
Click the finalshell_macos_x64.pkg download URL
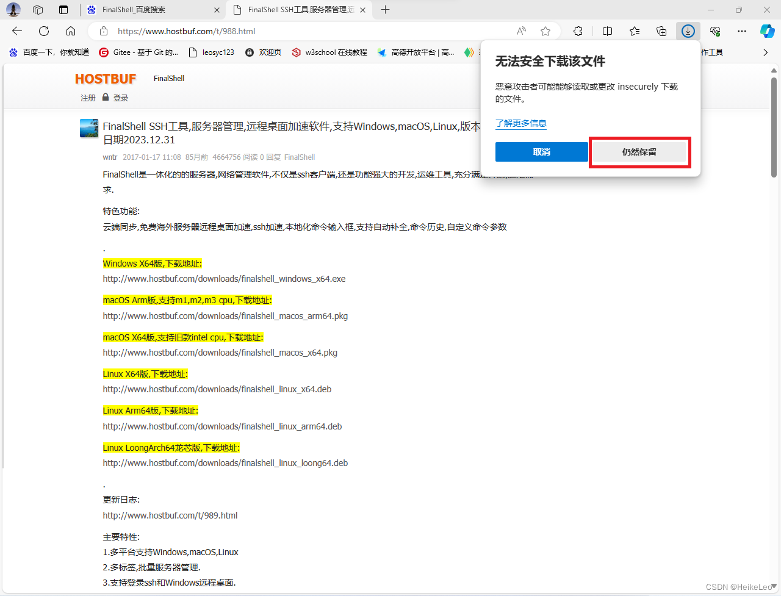[x=220, y=353]
